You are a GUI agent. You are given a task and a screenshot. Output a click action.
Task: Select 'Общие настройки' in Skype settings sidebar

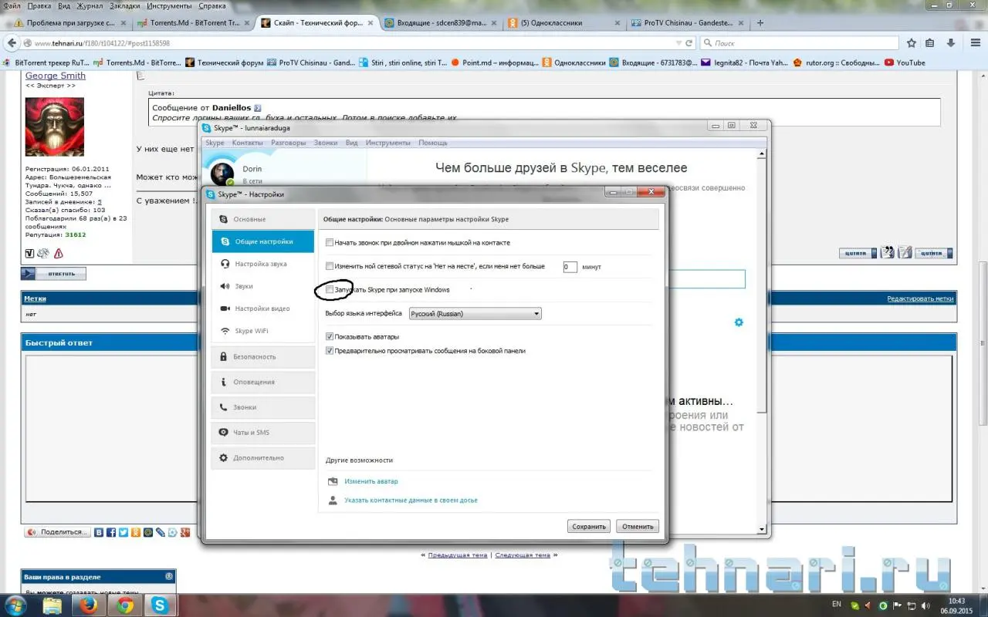(262, 241)
